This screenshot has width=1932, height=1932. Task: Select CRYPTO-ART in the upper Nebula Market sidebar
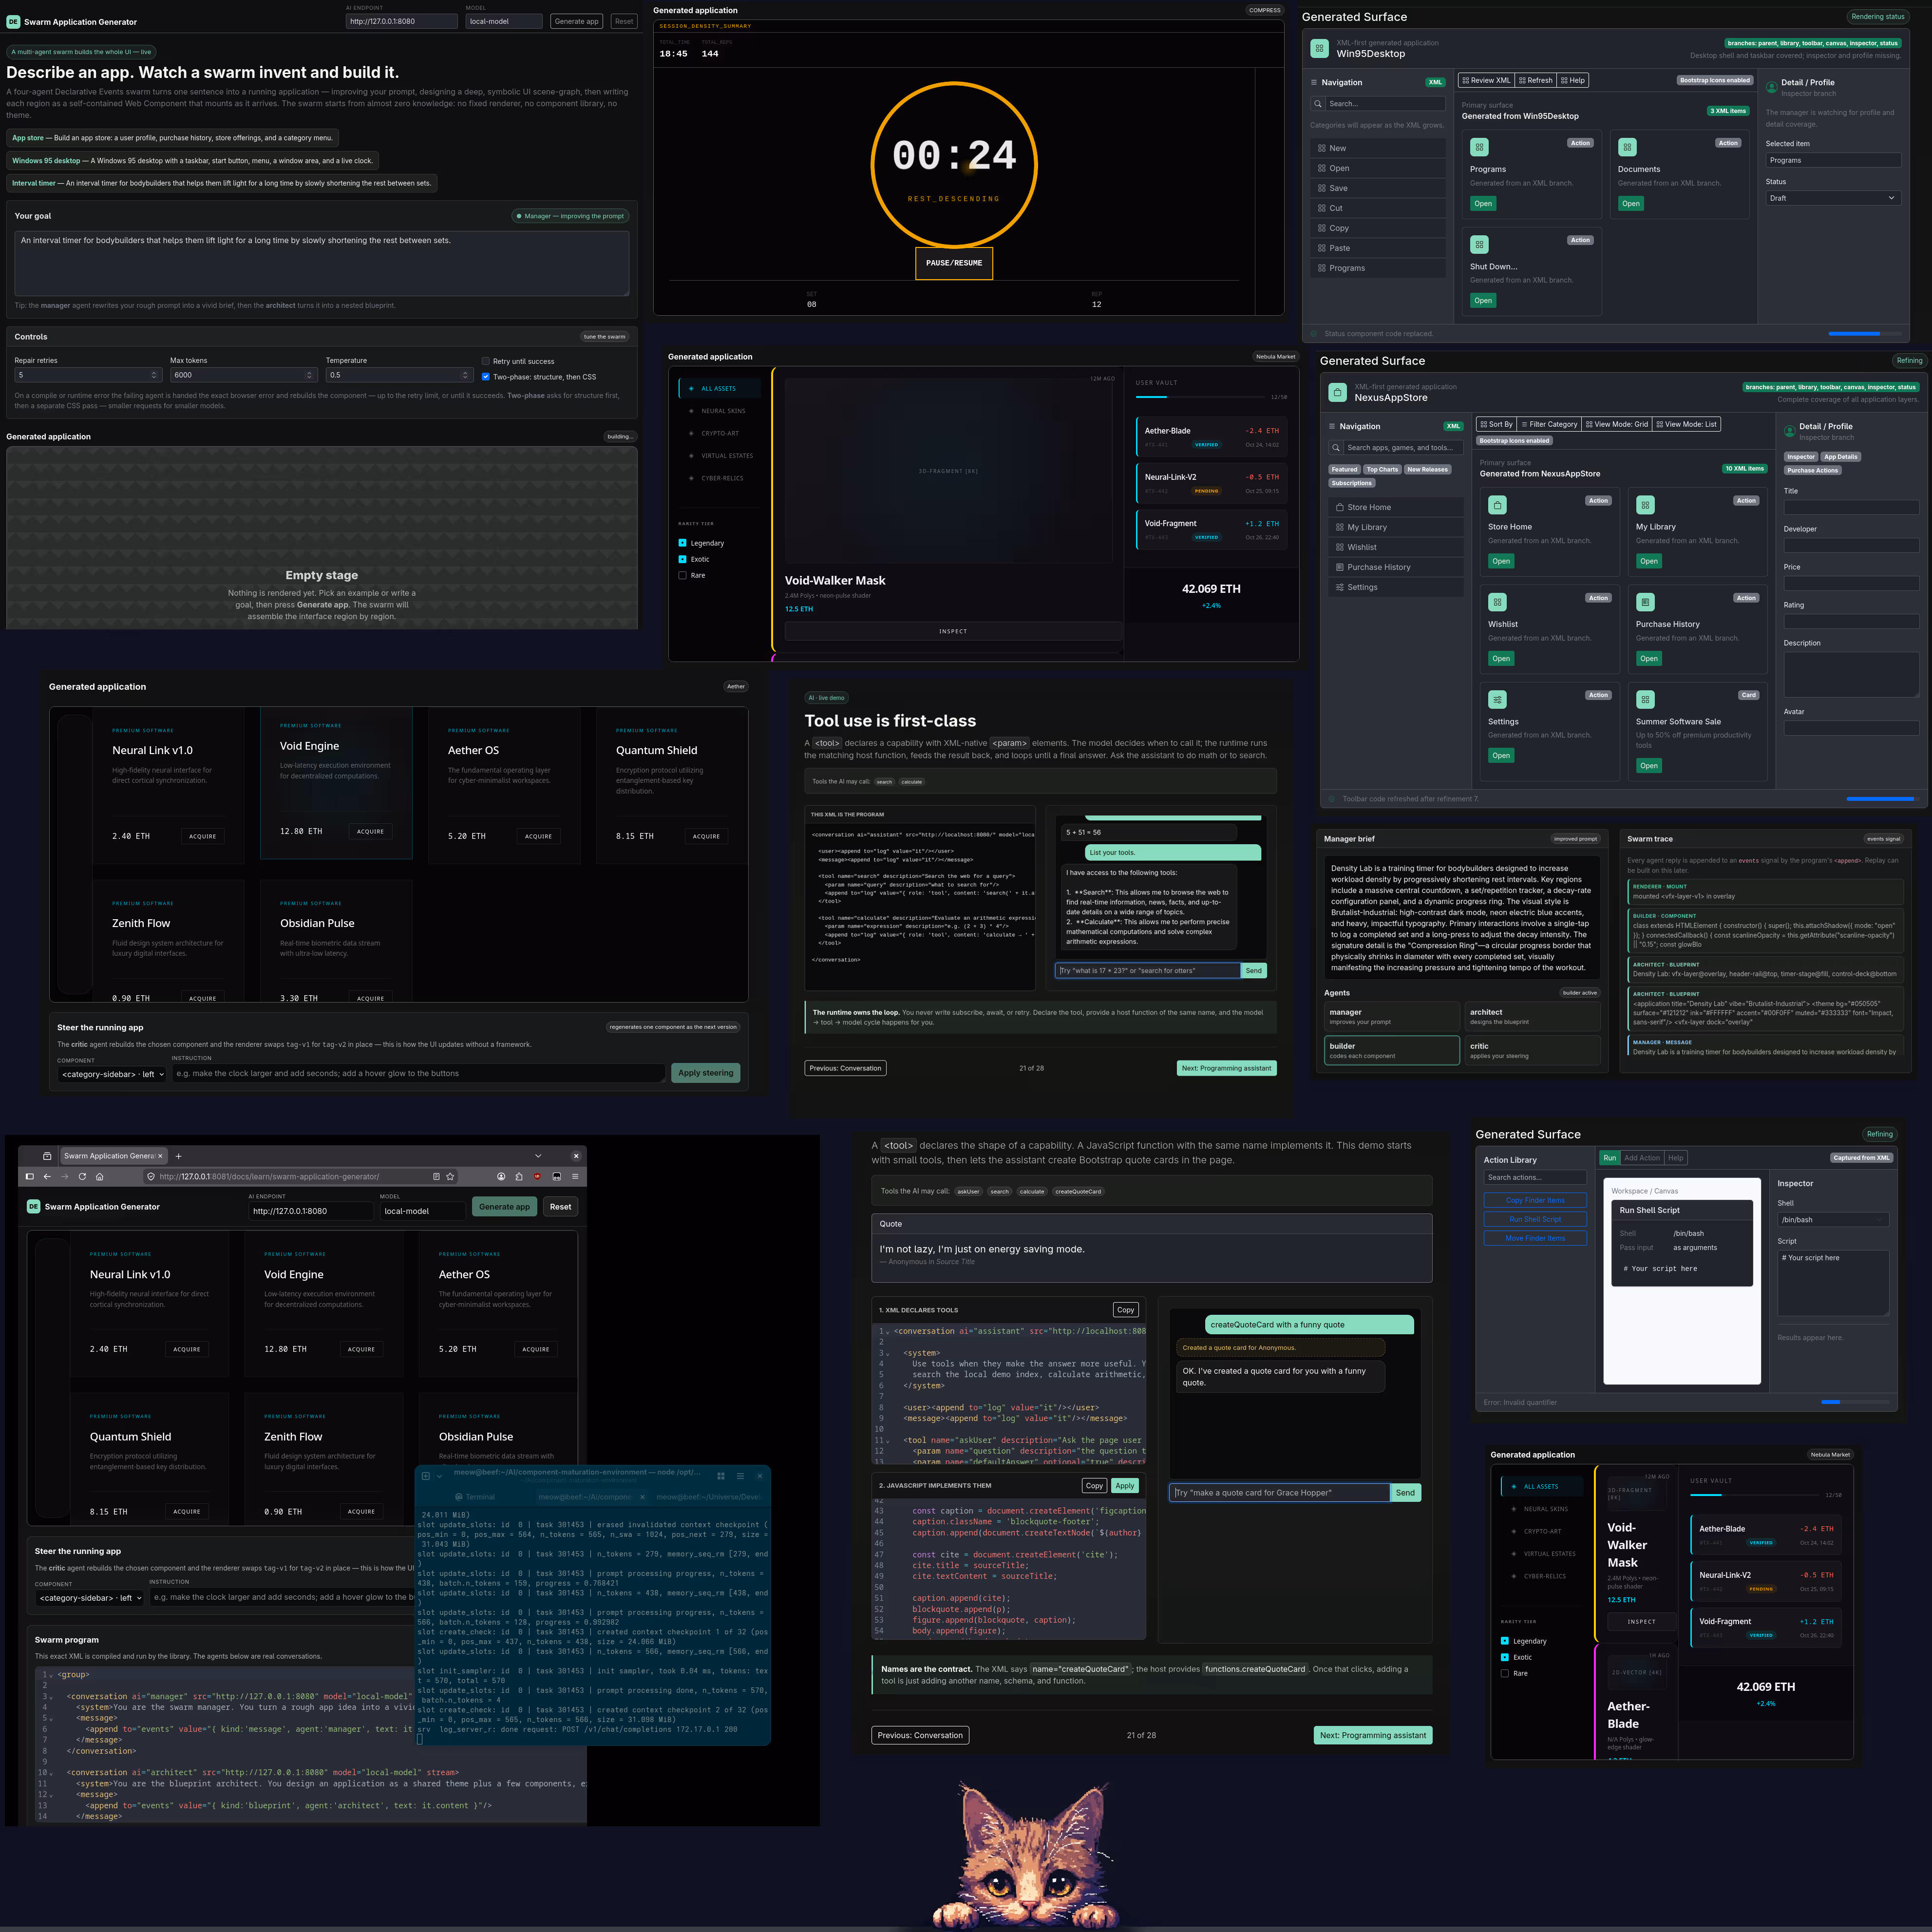coord(720,433)
